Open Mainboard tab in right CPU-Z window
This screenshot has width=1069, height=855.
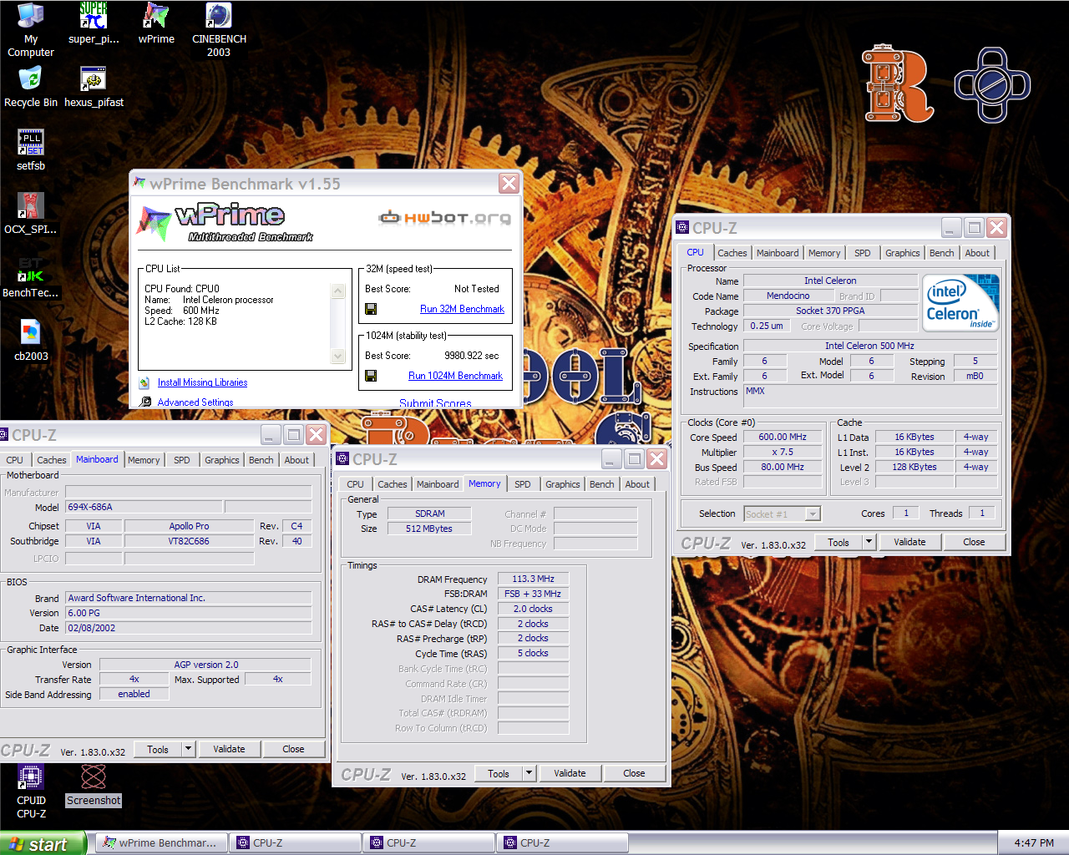click(x=778, y=253)
